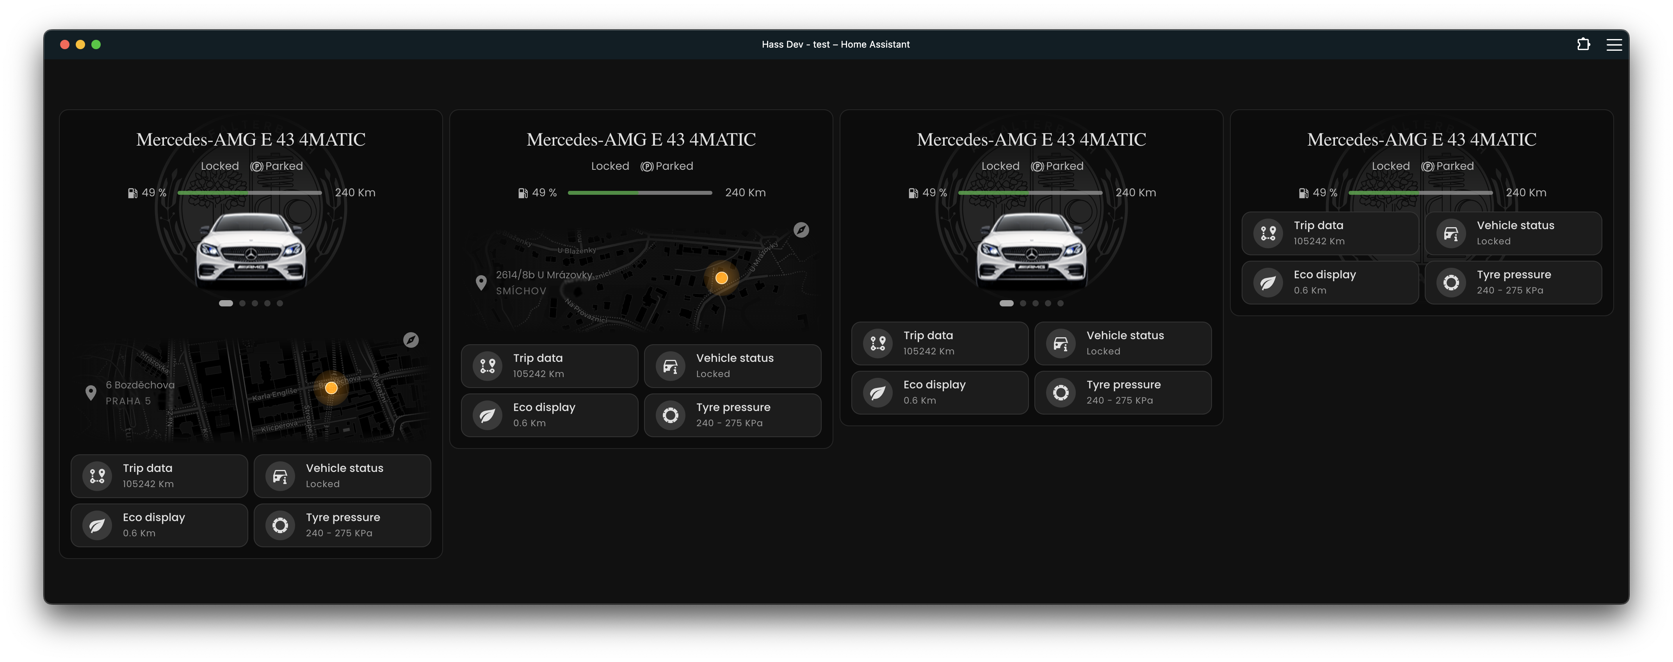Select second carousel dot under first card's car
Viewport: 1673px width, 662px height.
point(242,303)
